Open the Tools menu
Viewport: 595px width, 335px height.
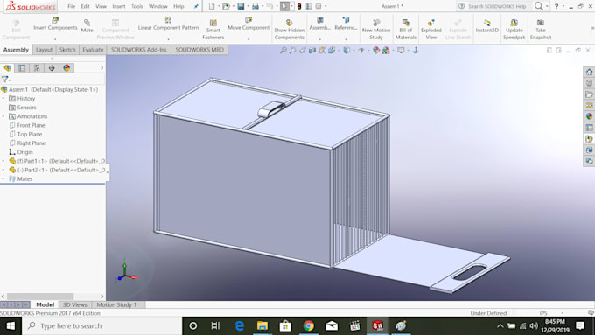pos(137,6)
